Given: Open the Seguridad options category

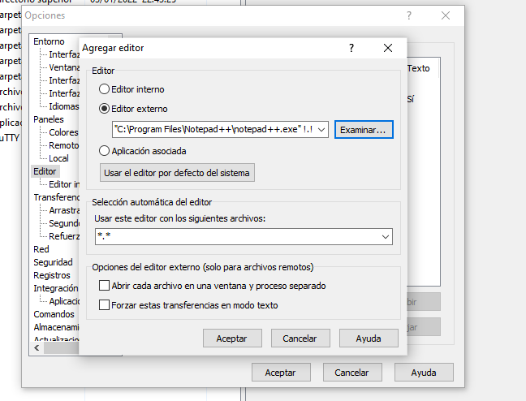Looking at the screenshot, I should pos(53,262).
